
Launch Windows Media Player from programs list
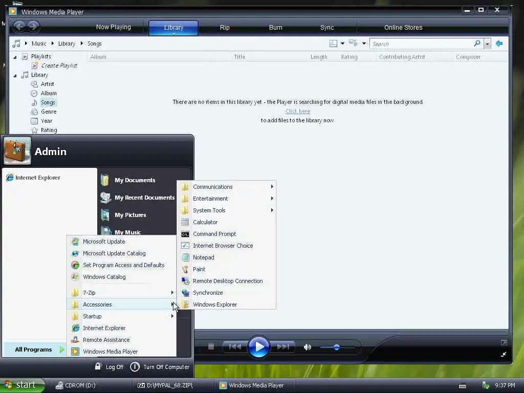click(x=122, y=351)
